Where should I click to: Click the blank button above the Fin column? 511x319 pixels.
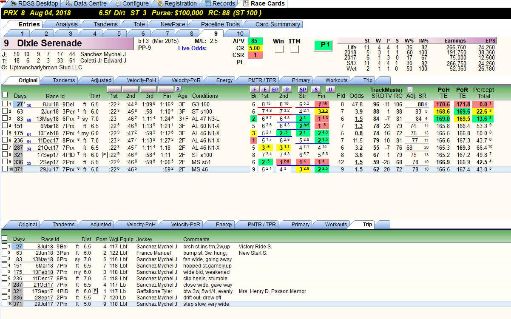pyautogui.click(x=166, y=89)
